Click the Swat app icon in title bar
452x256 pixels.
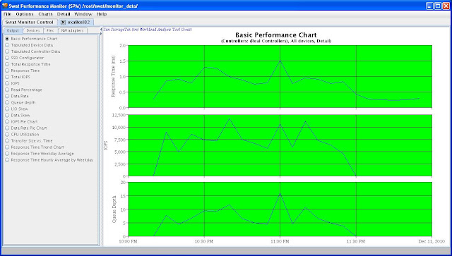point(5,6)
